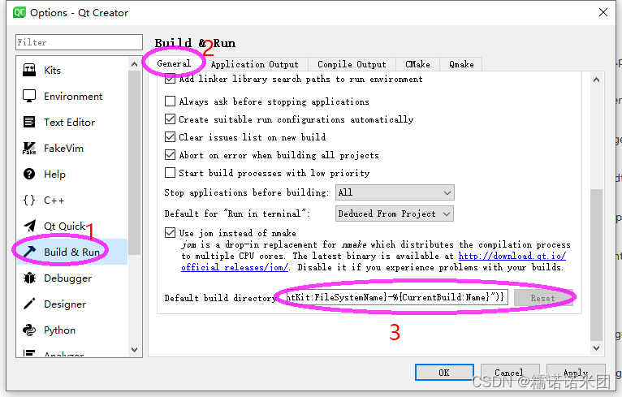Click the category list scrollbar thumb
The image size is (622, 397).
coord(135,162)
